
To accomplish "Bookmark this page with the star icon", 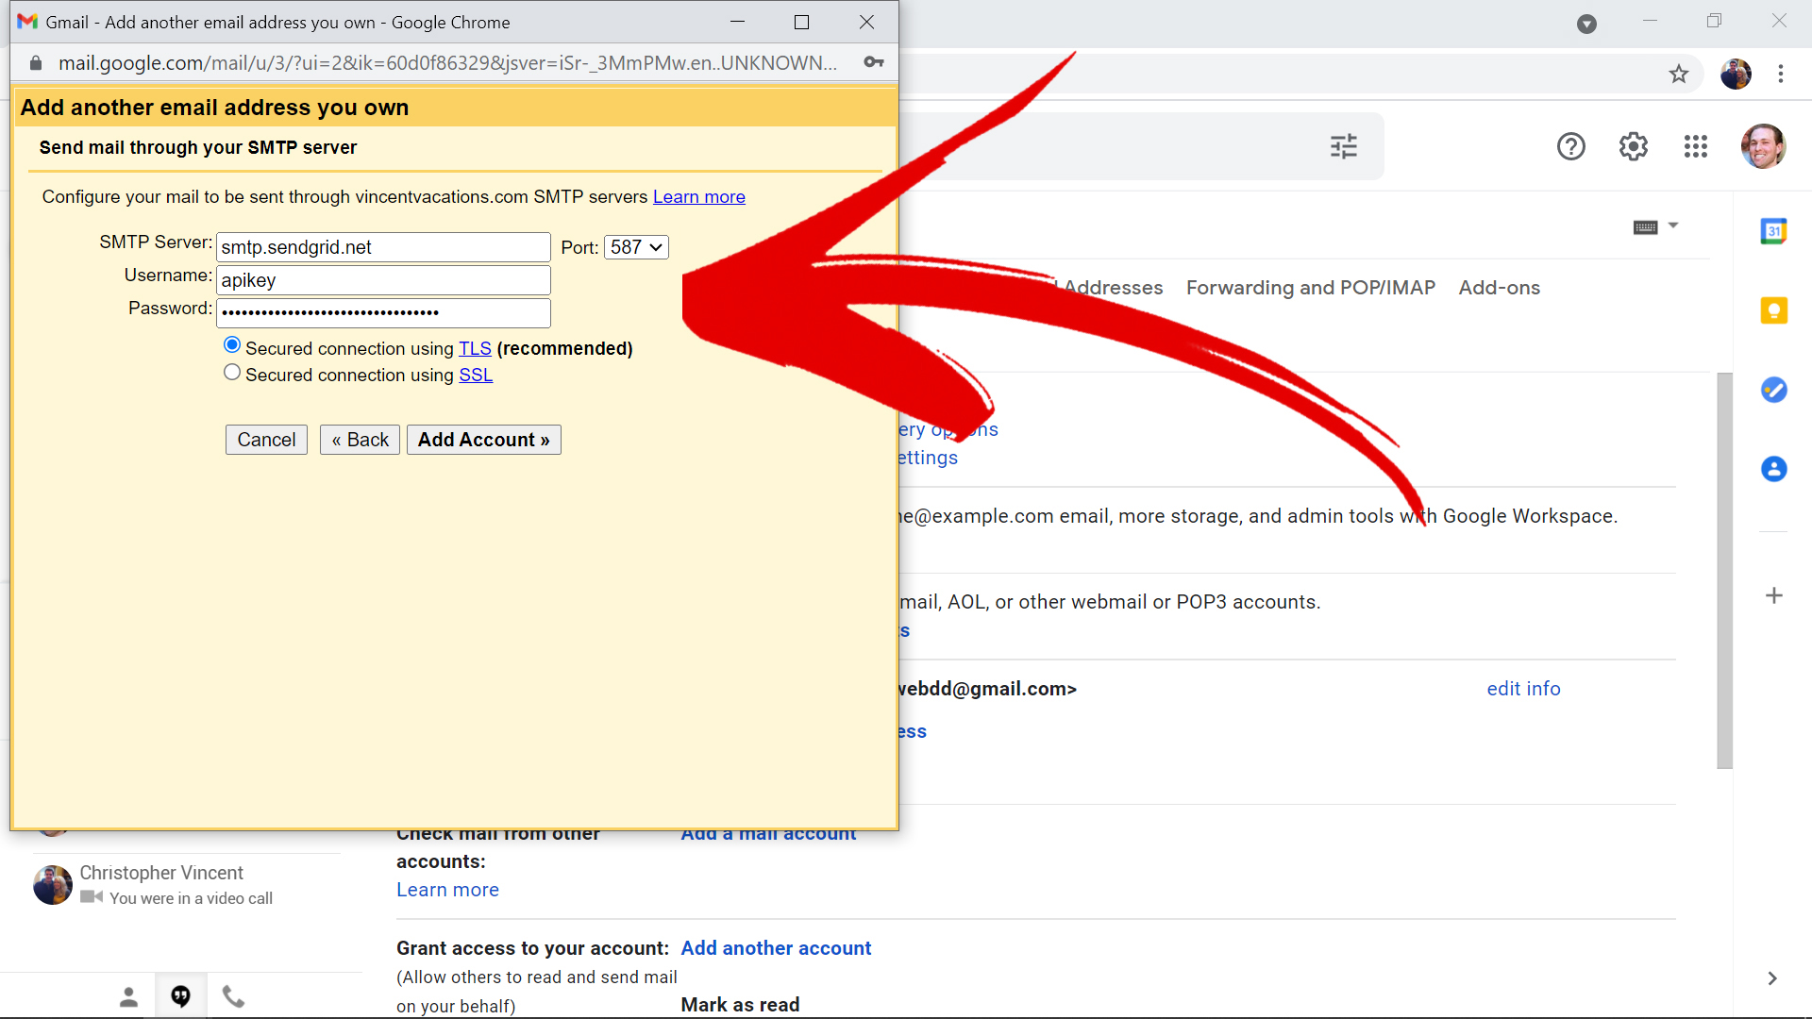I will pos(1678,74).
